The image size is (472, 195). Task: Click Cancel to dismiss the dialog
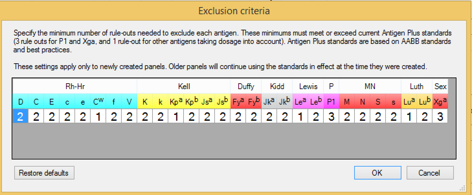(x=430, y=172)
